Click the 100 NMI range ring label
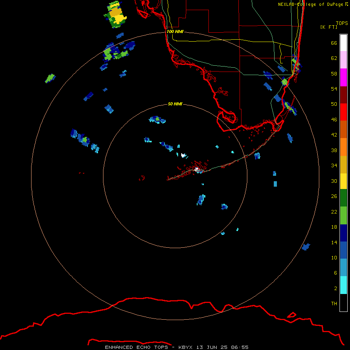Viewport: 350px width, 350px height. click(175, 31)
